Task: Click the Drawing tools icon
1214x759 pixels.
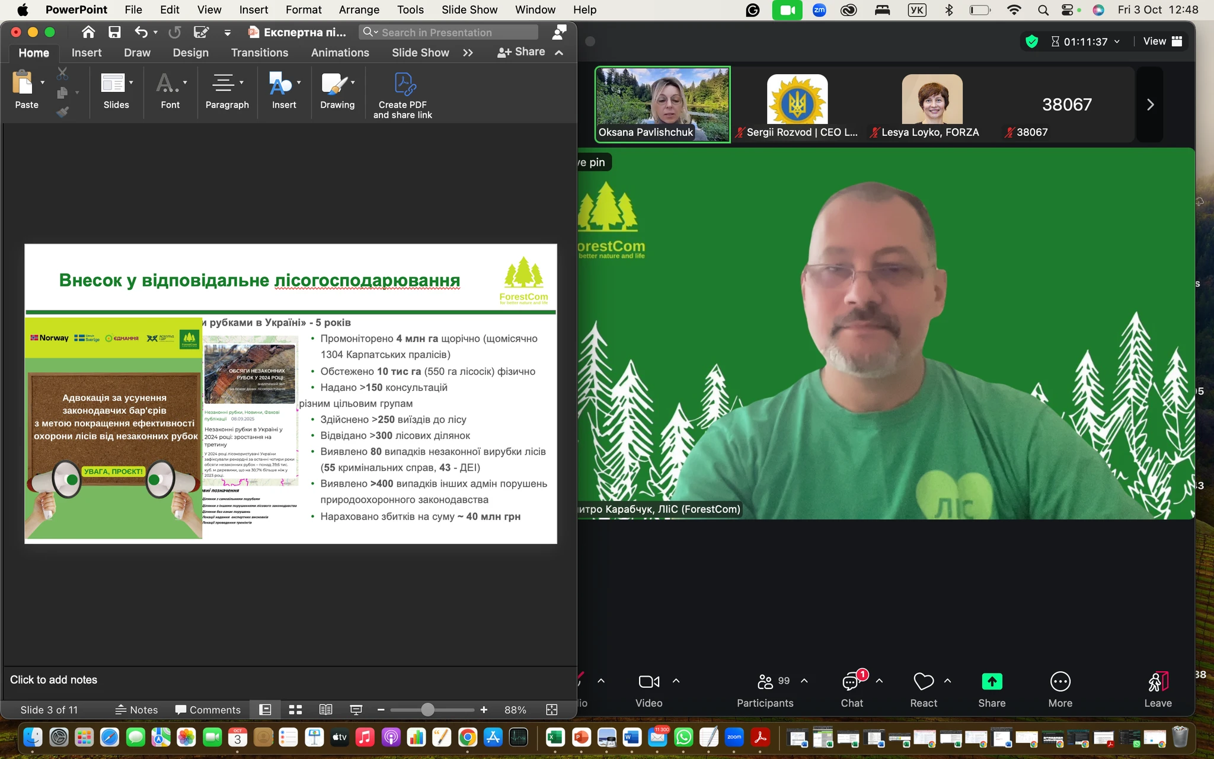Action: 334,83
